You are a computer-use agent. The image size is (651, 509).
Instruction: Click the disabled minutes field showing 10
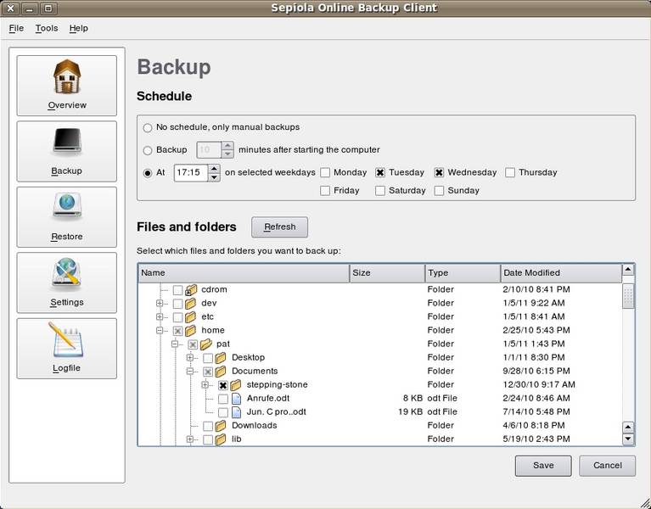click(x=209, y=150)
